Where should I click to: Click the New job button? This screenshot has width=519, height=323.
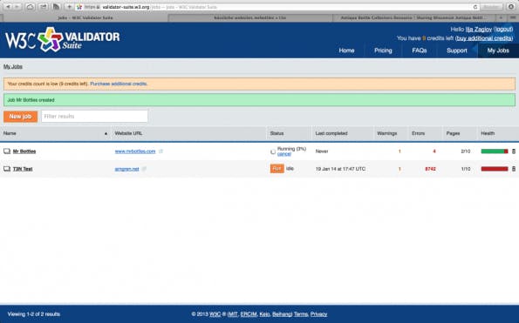[21, 117]
